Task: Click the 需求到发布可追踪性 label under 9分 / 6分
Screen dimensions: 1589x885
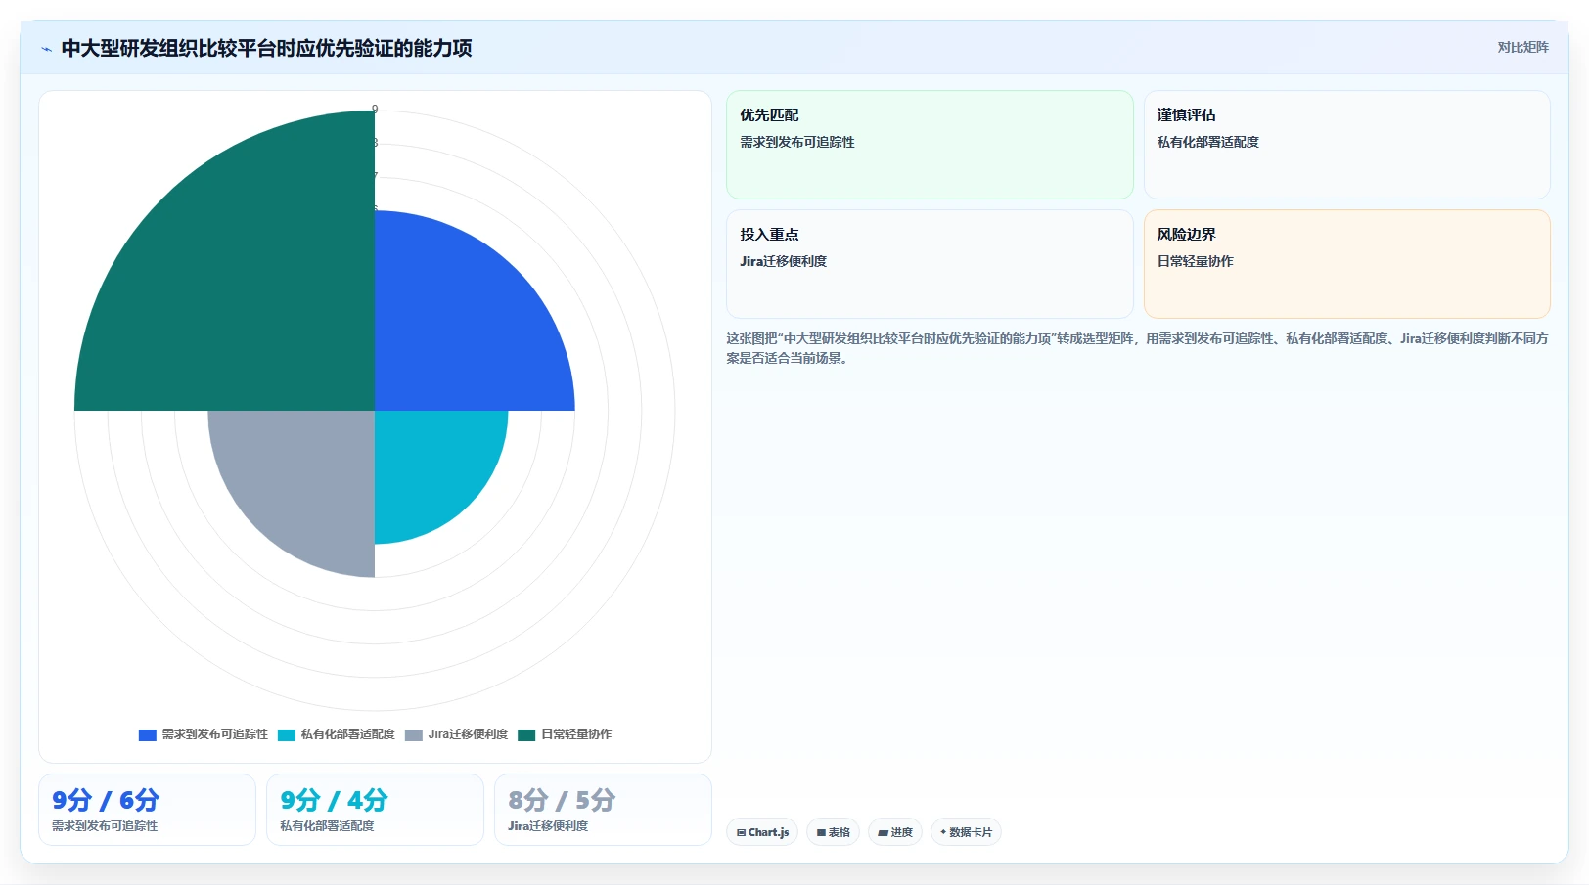Action: [x=105, y=826]
